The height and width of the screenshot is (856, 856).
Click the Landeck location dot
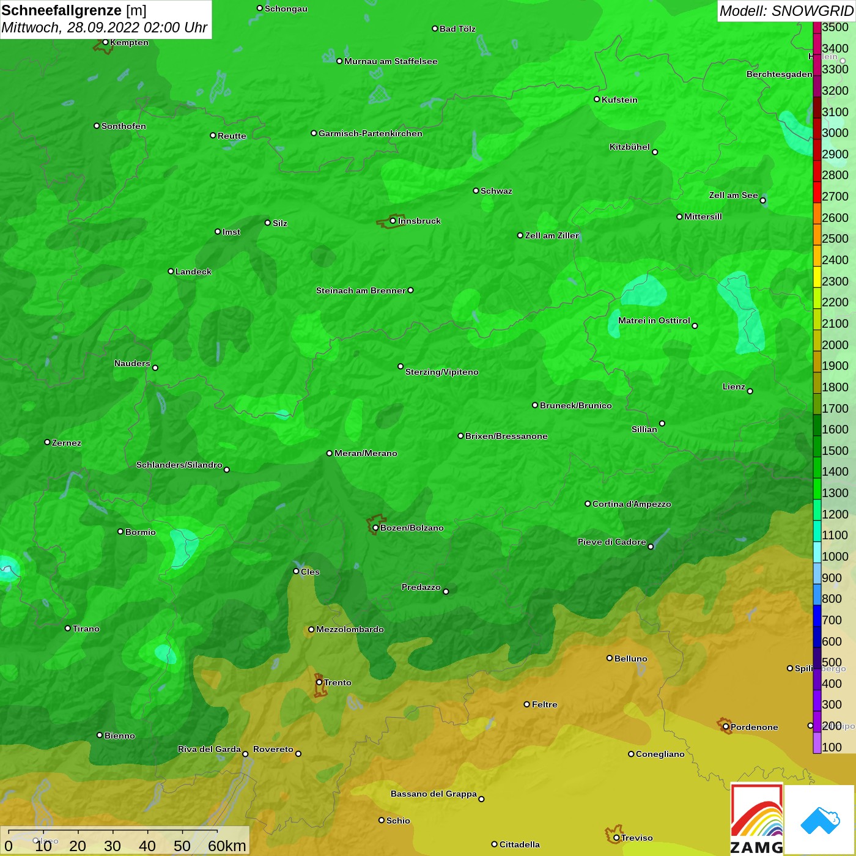[x=171, y=271]
